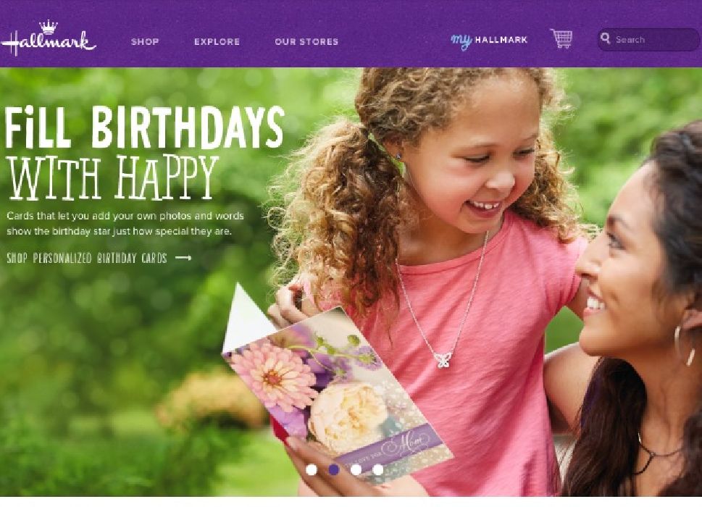Click the Fill Birthdays With Happy headline
This screenshot has width=702, height=507.
[144, 153]
